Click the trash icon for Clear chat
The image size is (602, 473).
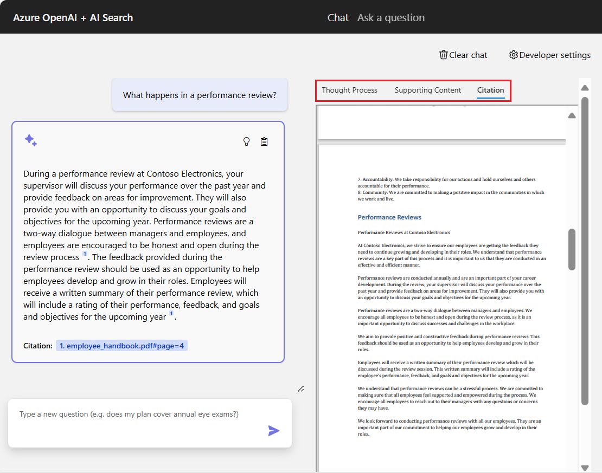click(444, 55)
